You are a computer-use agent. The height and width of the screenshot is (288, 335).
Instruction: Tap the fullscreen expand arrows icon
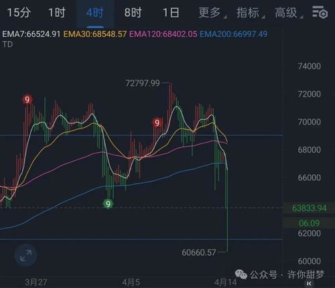[x=26, y=255]
